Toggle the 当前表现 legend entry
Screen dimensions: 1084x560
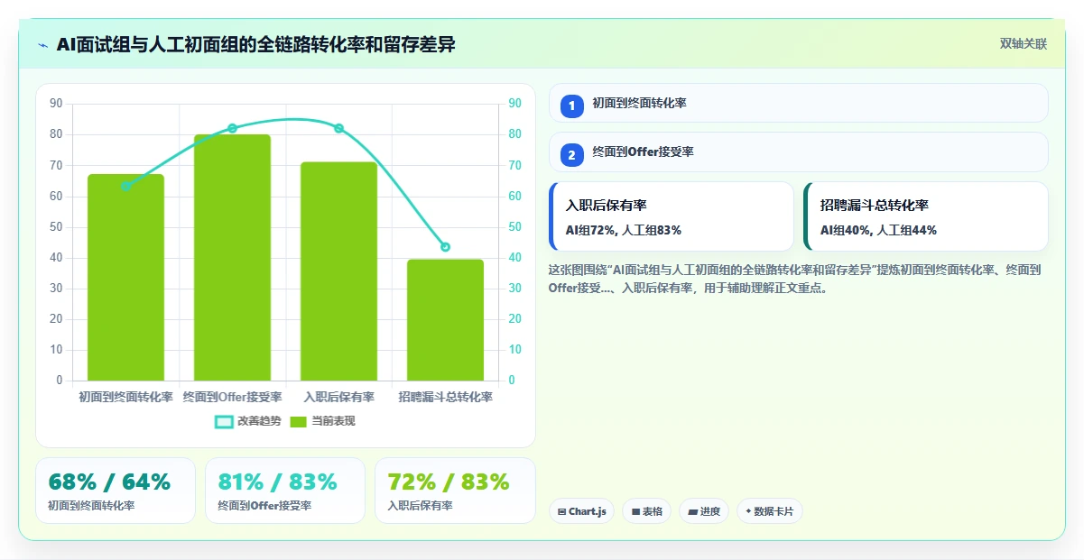point(322,421)
